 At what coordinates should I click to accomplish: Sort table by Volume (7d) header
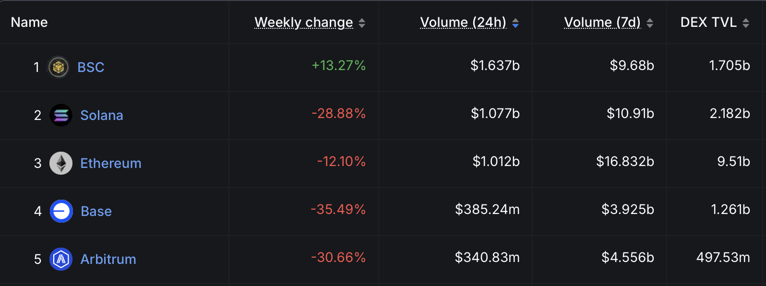coord(602,23)
